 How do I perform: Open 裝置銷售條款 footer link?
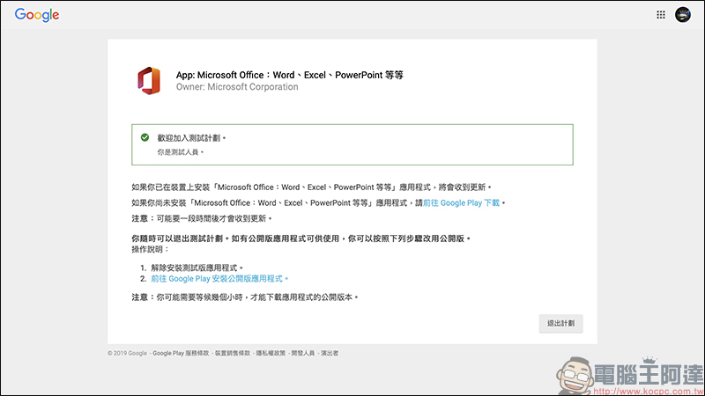point(233,354)
